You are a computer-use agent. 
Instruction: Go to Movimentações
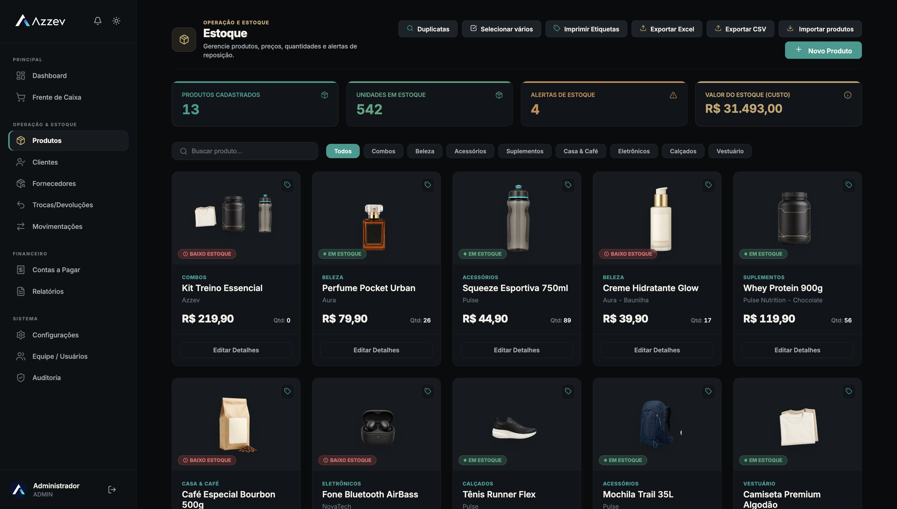click(x=69, y=226)
